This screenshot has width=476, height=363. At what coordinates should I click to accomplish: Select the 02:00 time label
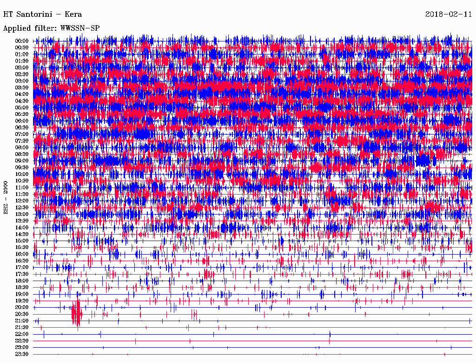[x=21, y=68]
